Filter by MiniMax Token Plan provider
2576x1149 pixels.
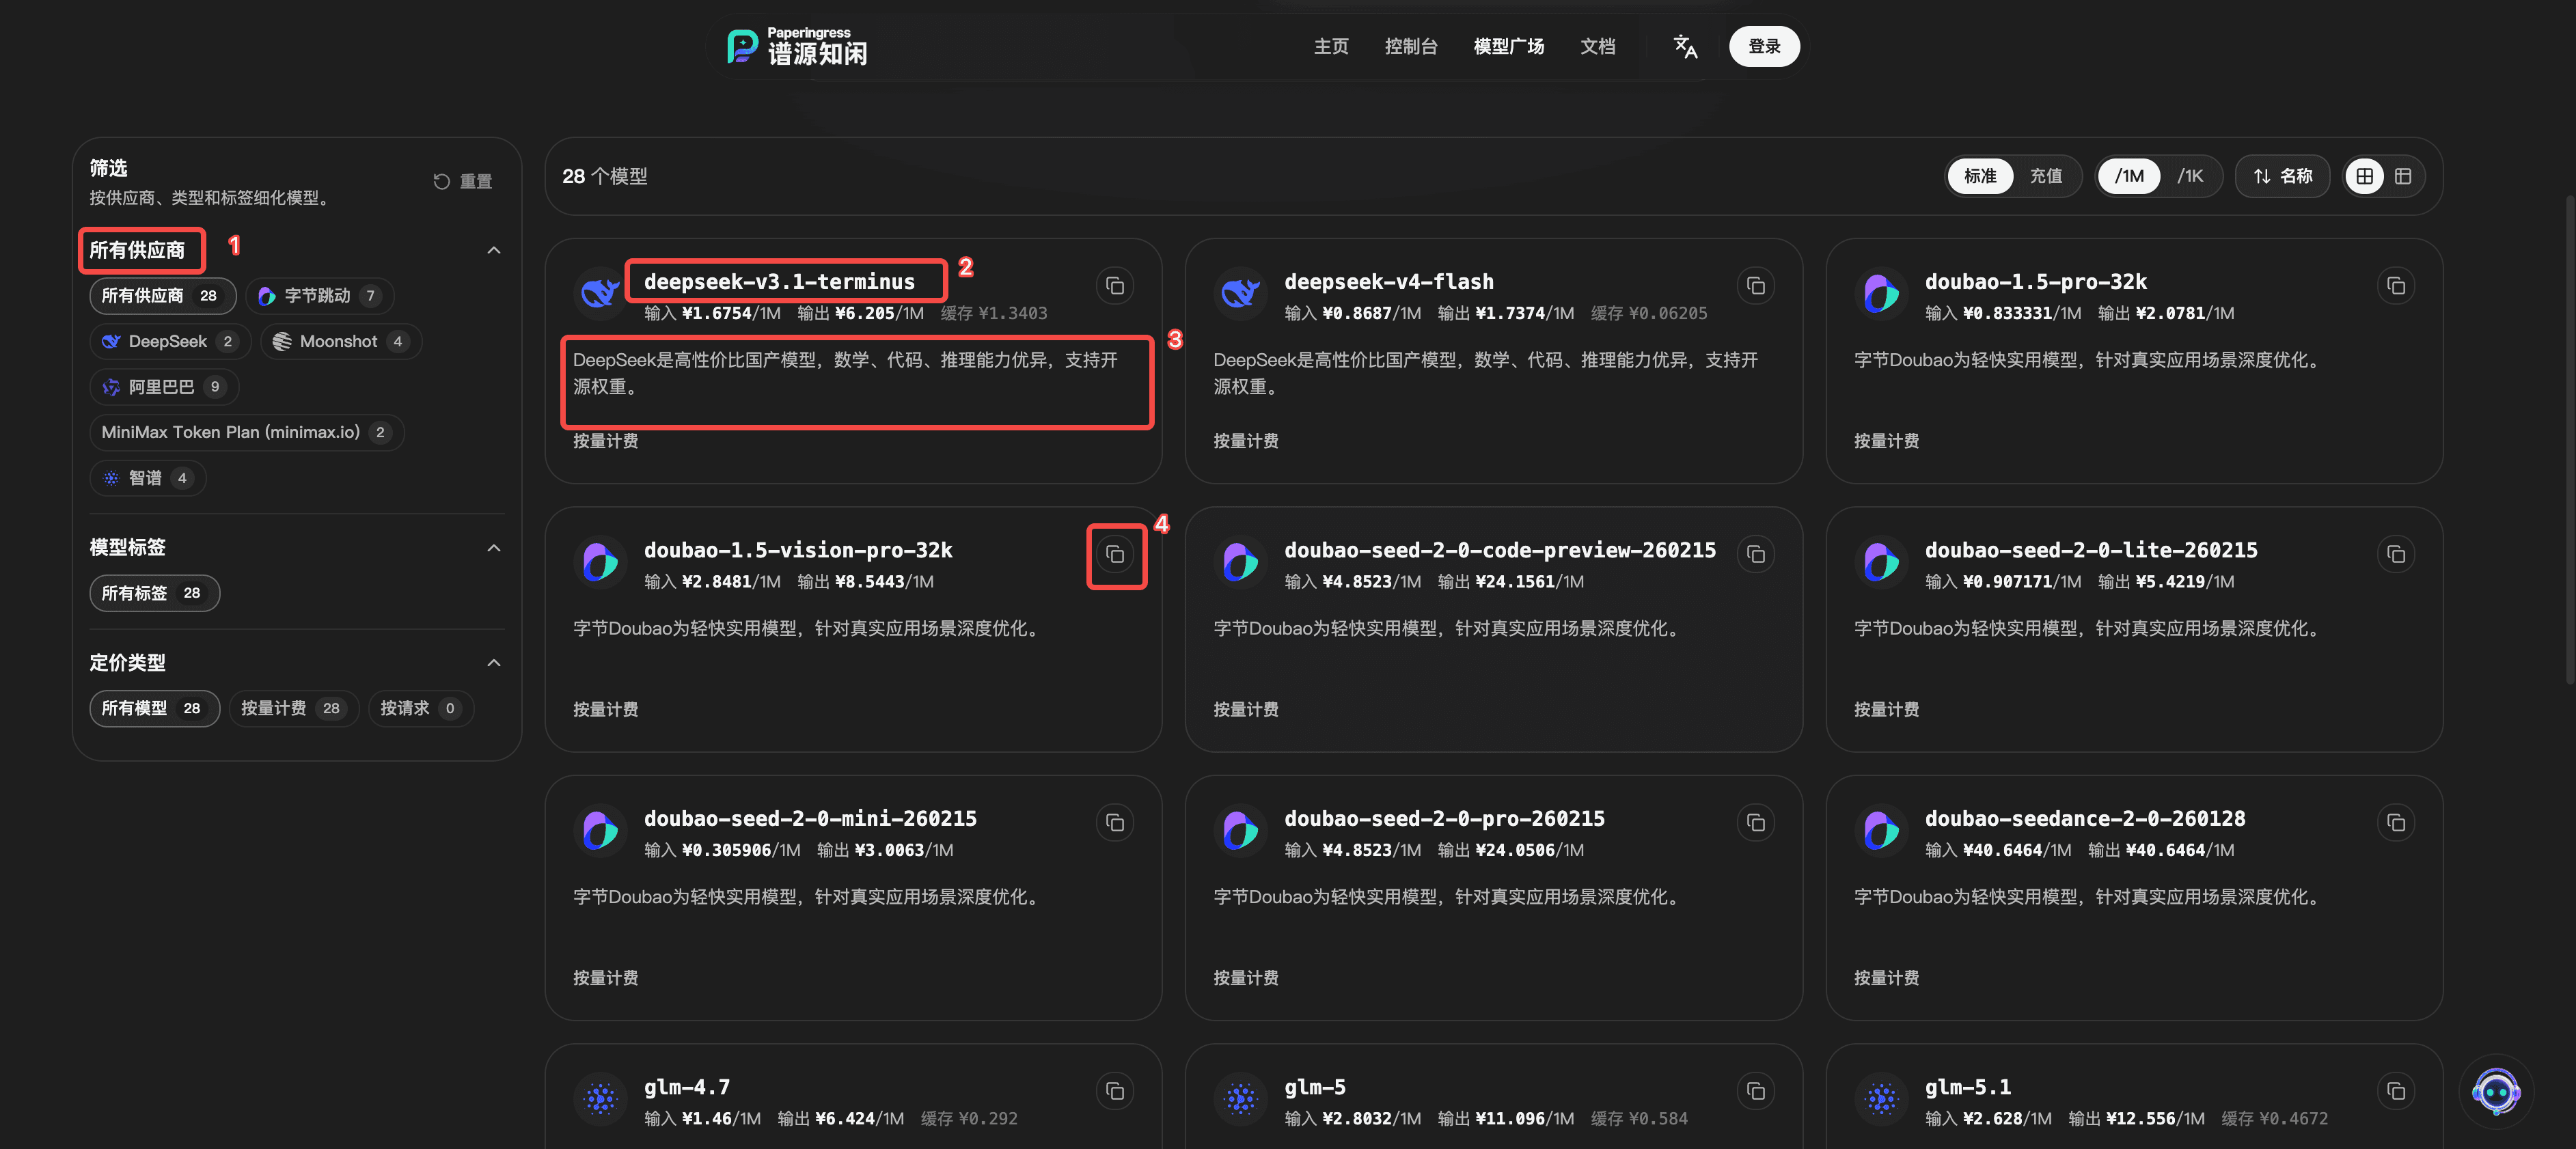click(x=246, y=432)
